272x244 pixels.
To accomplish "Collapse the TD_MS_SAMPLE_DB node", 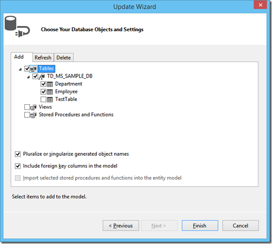I will 28,77.
